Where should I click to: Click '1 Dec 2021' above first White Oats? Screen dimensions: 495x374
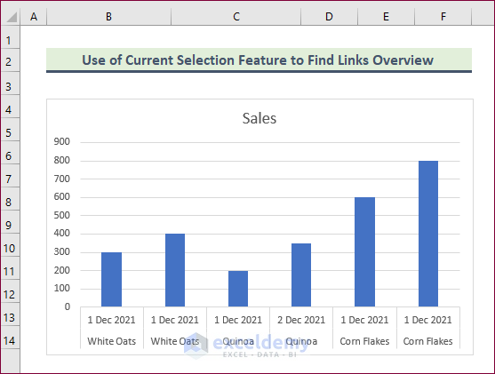pos(111,320)
